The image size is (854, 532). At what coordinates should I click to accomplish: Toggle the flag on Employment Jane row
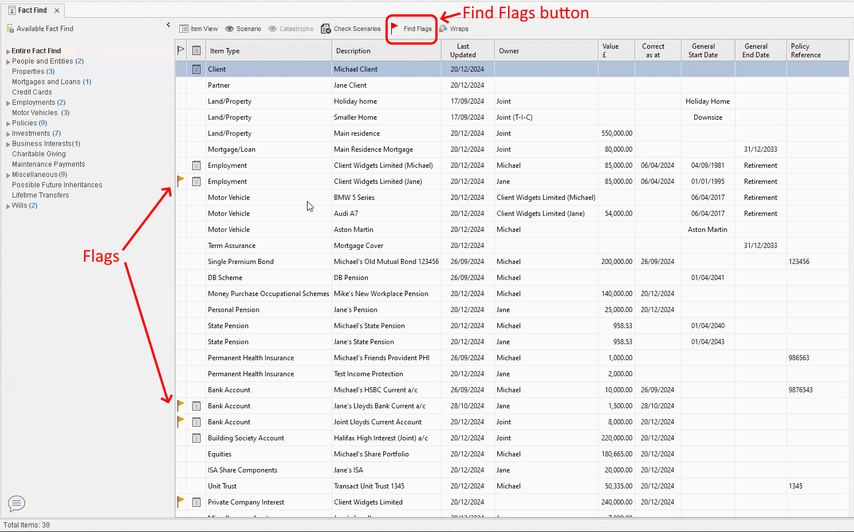coord(181,181)
